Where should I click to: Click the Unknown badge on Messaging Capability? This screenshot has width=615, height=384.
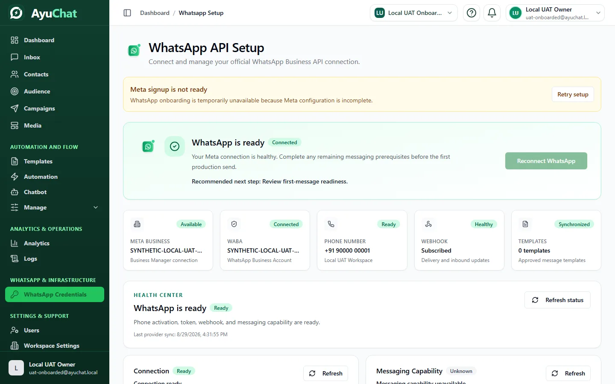point(461,371)
